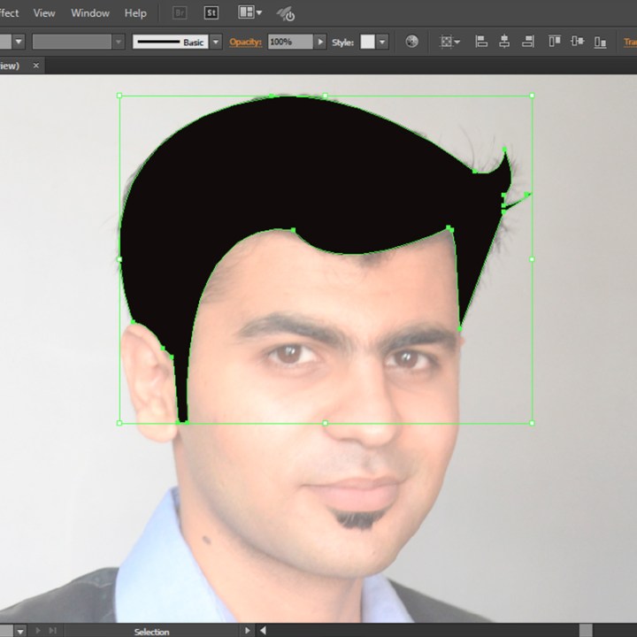Open the Help menu
The width and height of the screenshot is (637, 637).
(135, 13)
